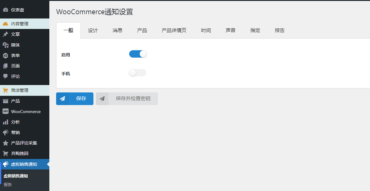This screenshot has height=191, width=370.
Task: Click the star icon beside 产品评论采集
Action: [6, 143]
